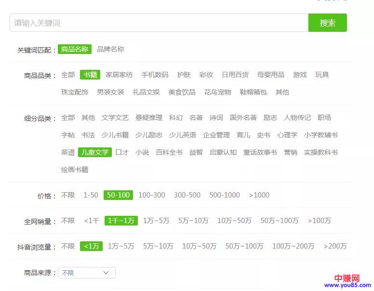
Task: Set price range to 100-300
Action: (151, 195)
